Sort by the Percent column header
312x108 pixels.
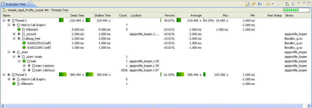[170, 15]
